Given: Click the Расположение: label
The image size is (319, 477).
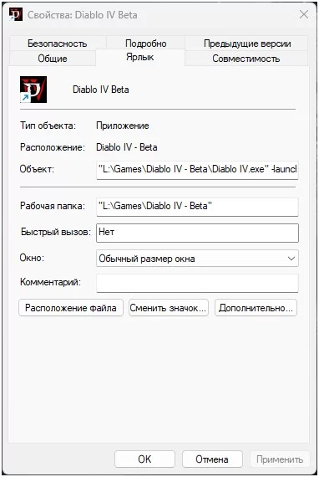Looking at the screenshot, I should pyautogui.click(x=53, y=147).
